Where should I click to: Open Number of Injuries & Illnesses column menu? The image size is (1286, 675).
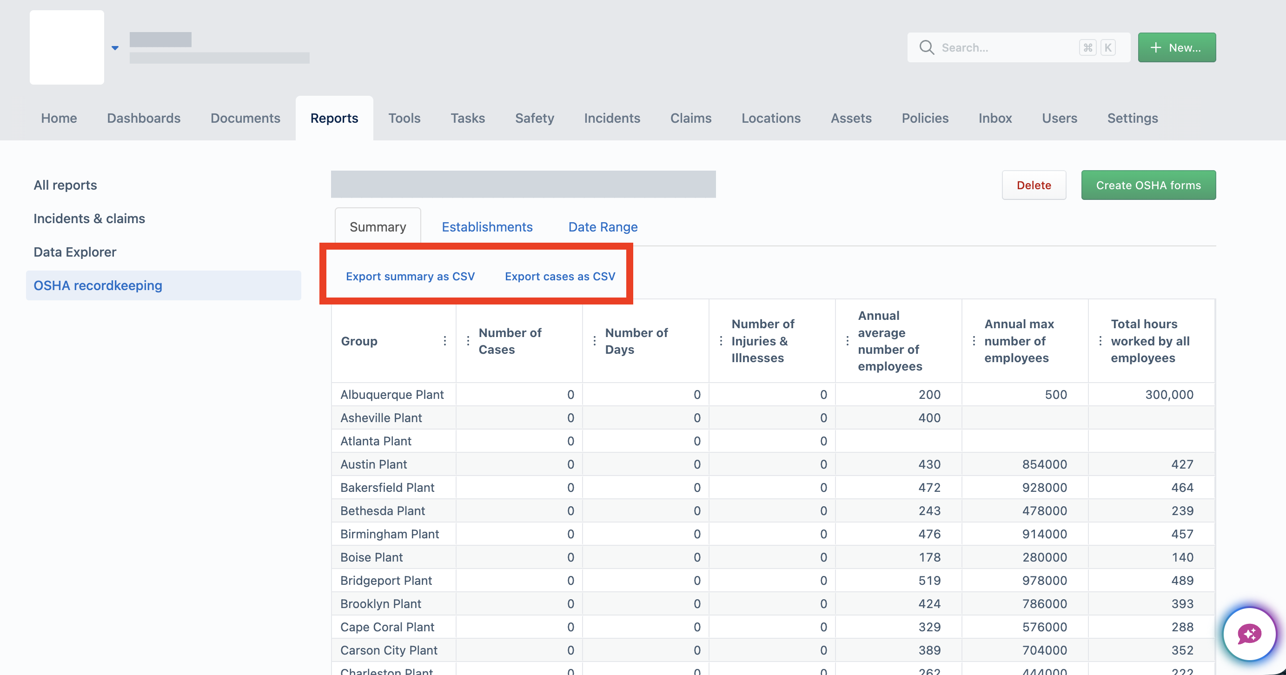[720, 341]
